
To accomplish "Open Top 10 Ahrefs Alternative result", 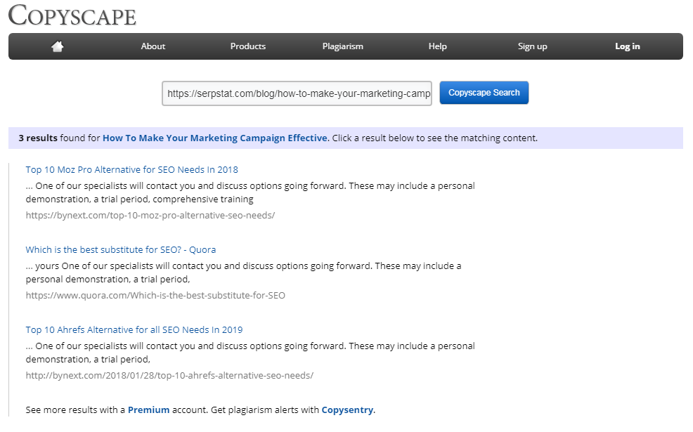I will click(x=134, y=330).
